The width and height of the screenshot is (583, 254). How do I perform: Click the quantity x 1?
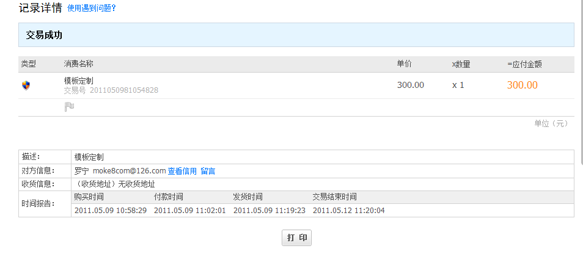[458, 85]
